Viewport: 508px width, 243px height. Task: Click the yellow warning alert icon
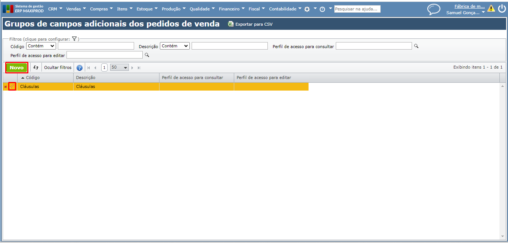coord(491,8)
